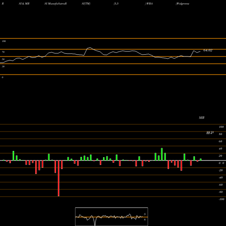Click the RSI line peak above 70
The height and width of the screenshot is (226, 226).
tap(90, 48)
